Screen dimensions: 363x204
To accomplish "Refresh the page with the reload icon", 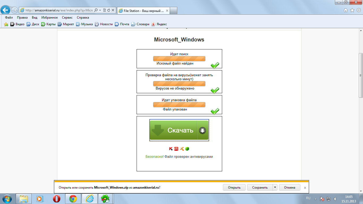I will tap(109, 10).
